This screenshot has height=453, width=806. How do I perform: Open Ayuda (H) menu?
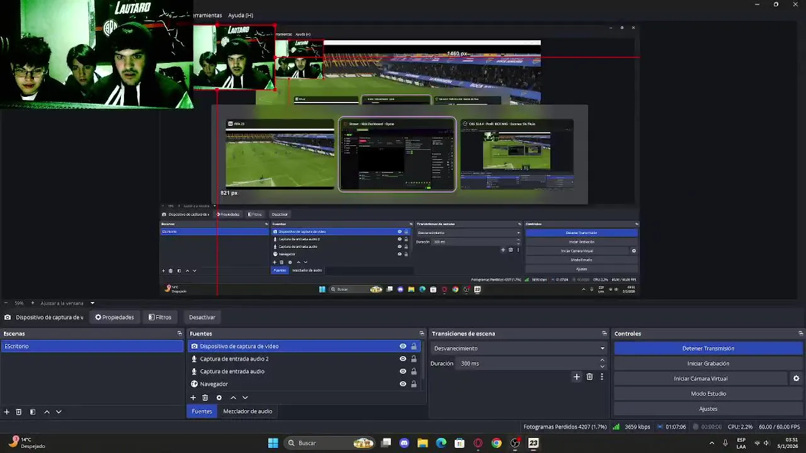point(241,15)
